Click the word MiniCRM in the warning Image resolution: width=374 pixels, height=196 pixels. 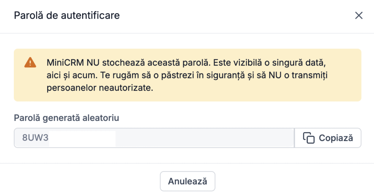coord(65,63)
